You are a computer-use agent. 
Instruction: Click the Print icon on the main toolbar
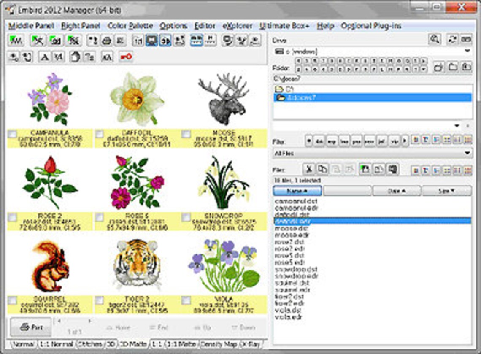pyautogui.click(x=106, y=41)
